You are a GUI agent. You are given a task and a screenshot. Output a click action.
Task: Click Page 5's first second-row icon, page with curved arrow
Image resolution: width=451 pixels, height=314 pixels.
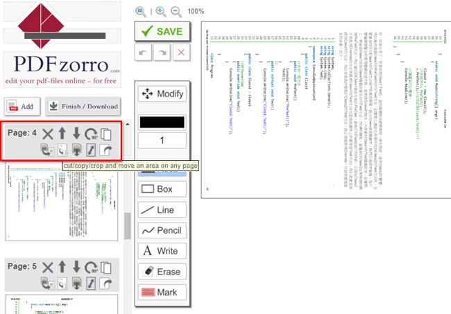(x=47, y=284)
